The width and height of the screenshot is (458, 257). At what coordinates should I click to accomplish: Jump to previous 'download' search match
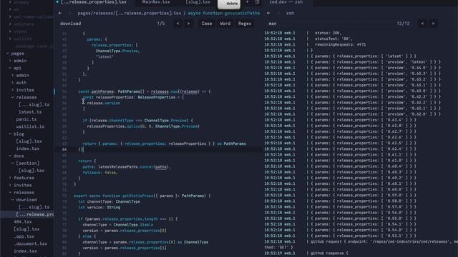point(178,24)
